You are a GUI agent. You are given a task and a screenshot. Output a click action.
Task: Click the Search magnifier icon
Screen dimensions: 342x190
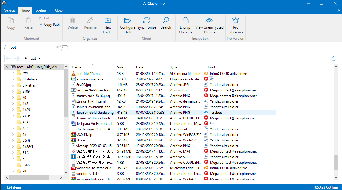[166, 20]
